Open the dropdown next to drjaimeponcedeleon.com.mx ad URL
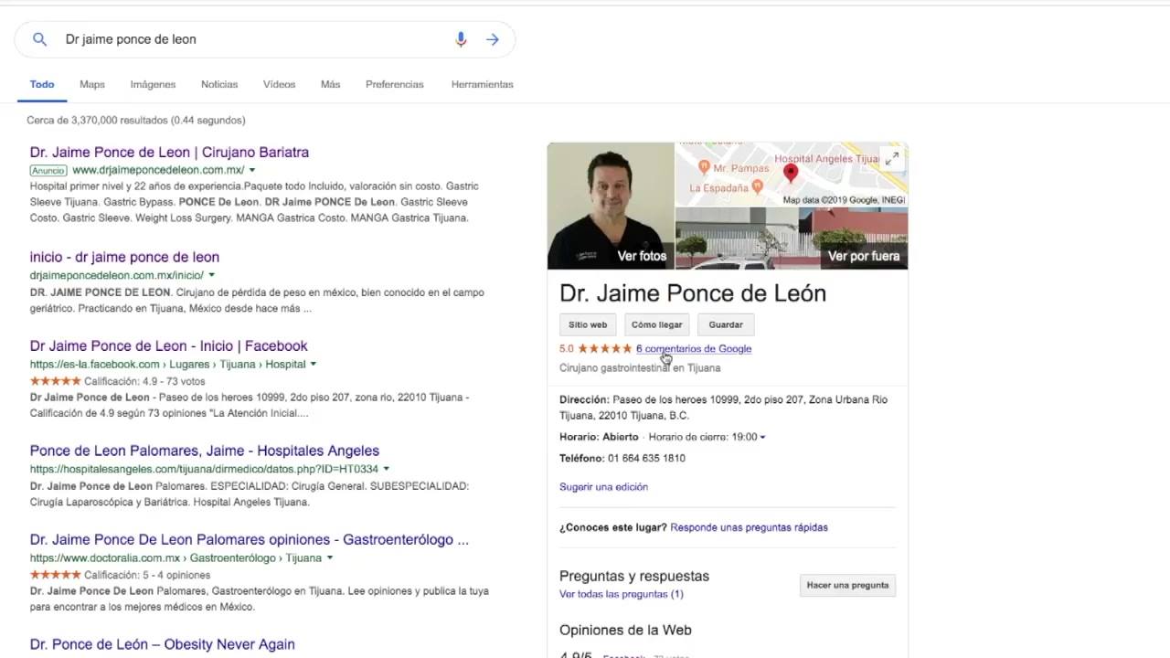This screenshot has height=658, width=1170. coord(252,170)
